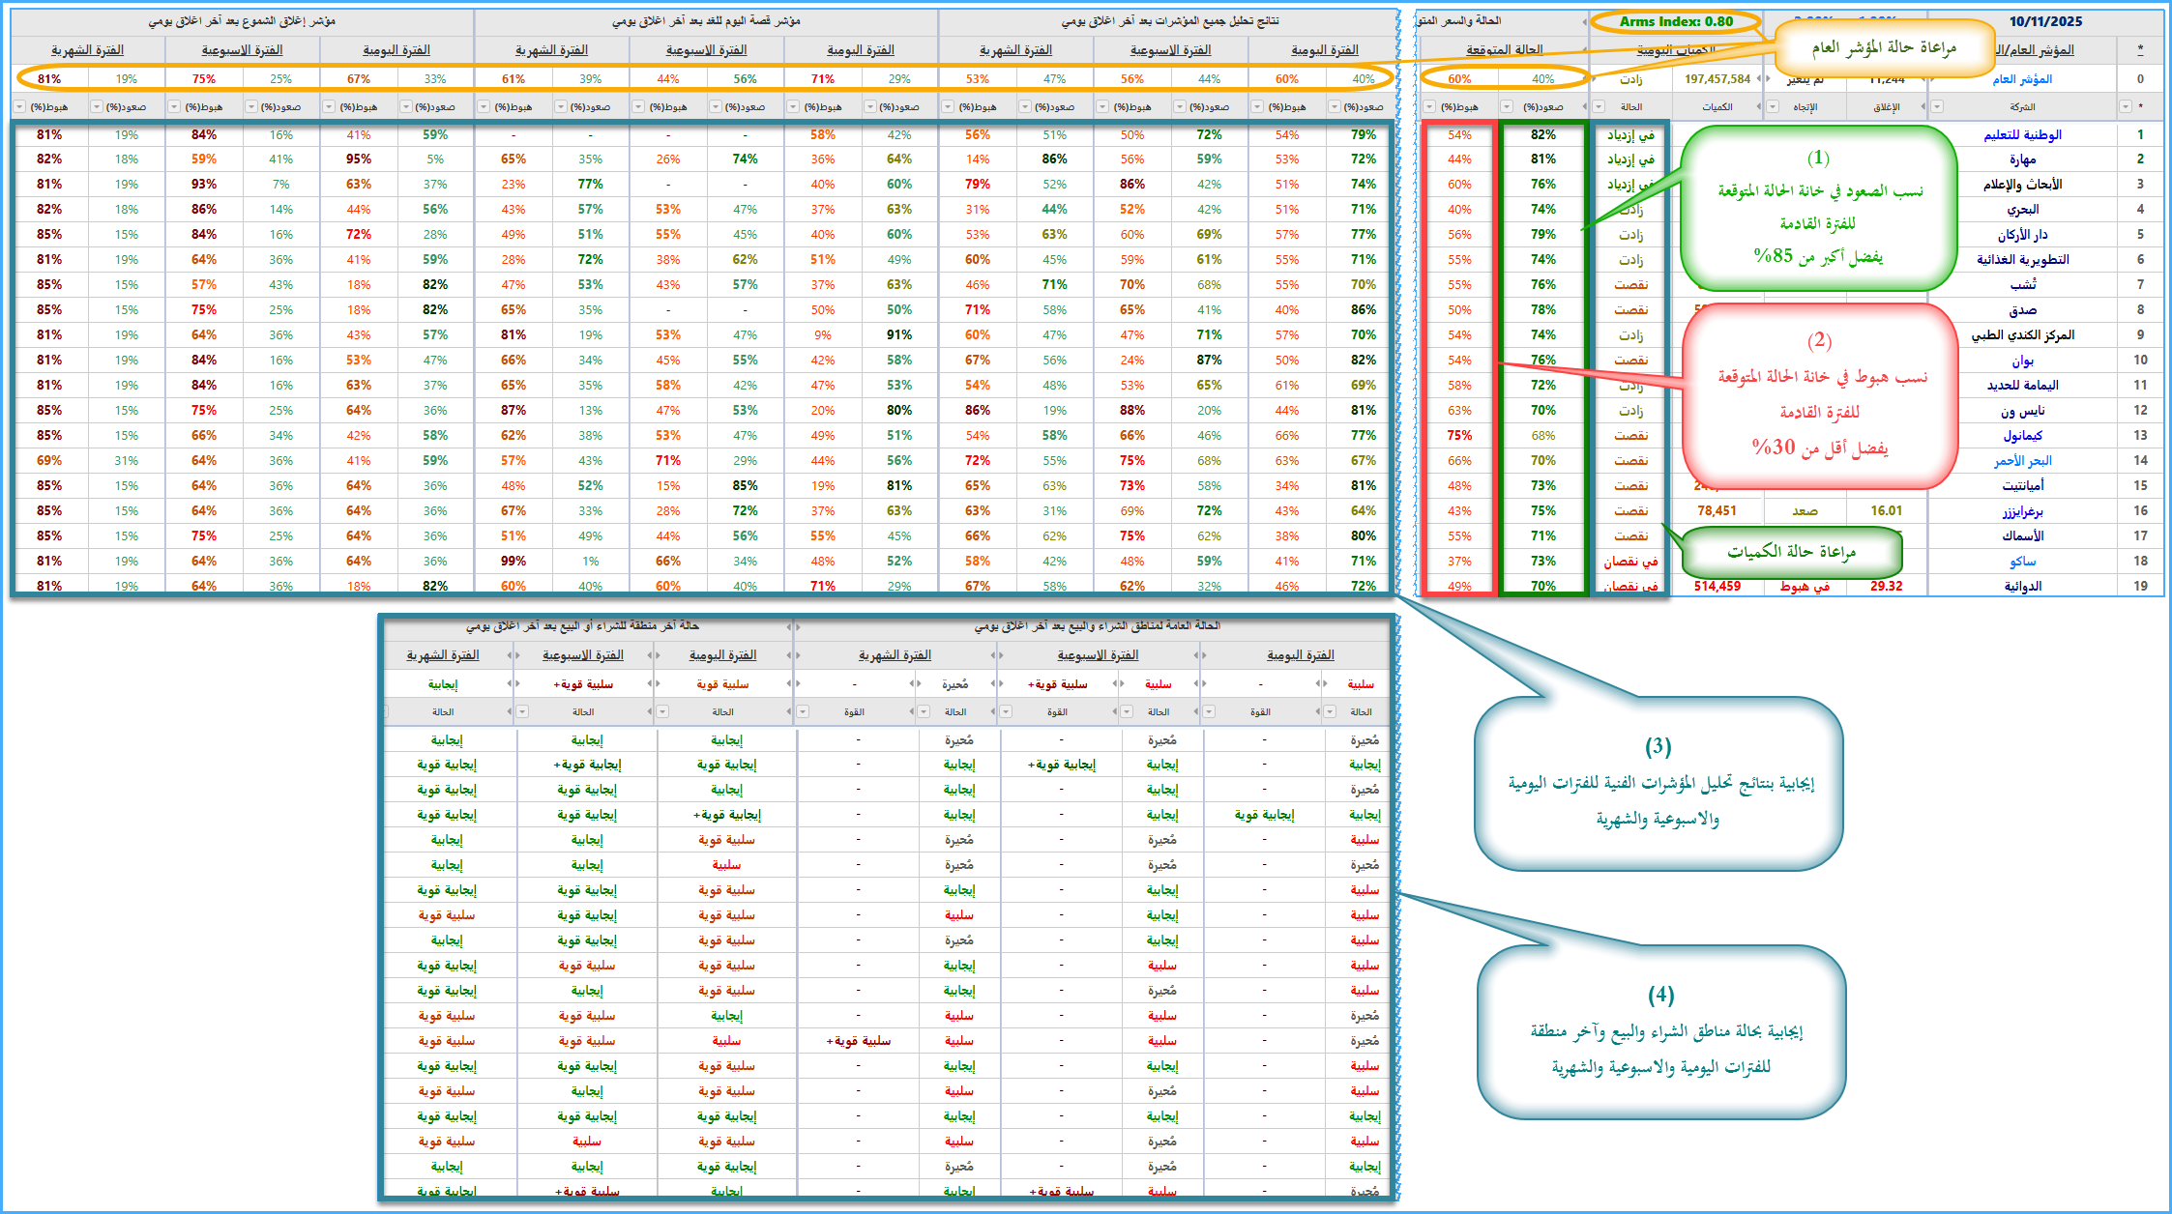Select company اليمامة للحديد
Image resolution: width=2172 pixels, height=1214 pixels.
click(x=2022, y=386)
